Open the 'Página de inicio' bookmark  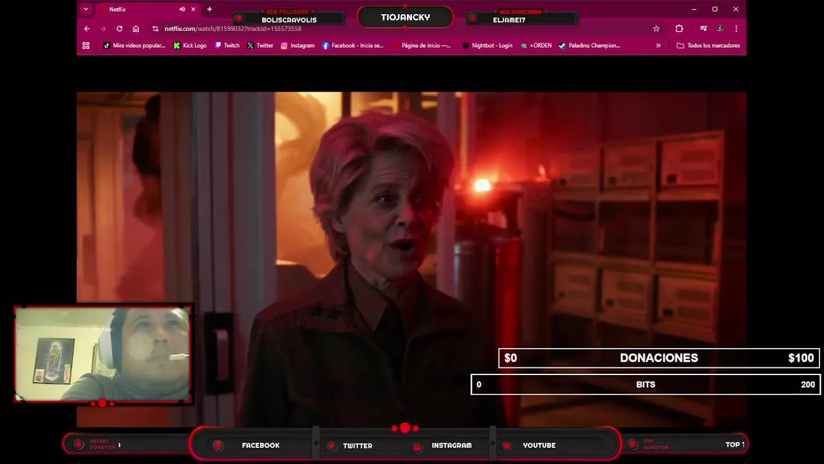click(422, 46)
